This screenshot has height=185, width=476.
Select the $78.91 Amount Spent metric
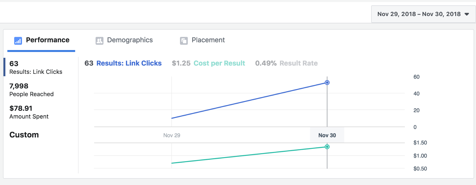[x=29, y=112]
